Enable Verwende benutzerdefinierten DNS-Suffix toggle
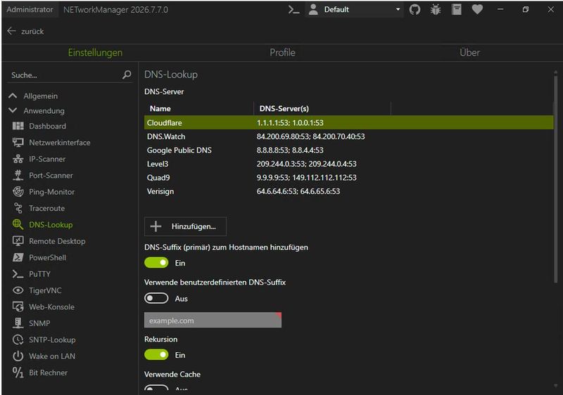Image resolution: width=563 pixels, height=395 pixels. (156, 298)
